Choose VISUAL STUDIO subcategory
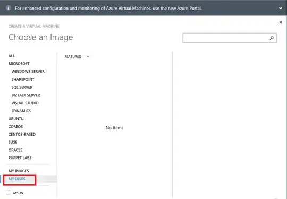The width and height of the screenshot is (287, 199). pyautogui.click(x=25, y=103)
